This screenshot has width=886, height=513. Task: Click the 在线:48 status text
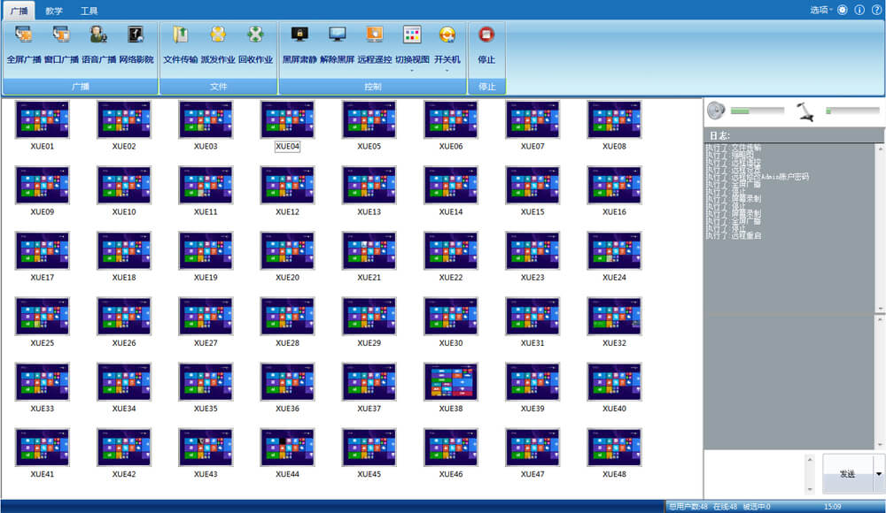click(725, 507)
